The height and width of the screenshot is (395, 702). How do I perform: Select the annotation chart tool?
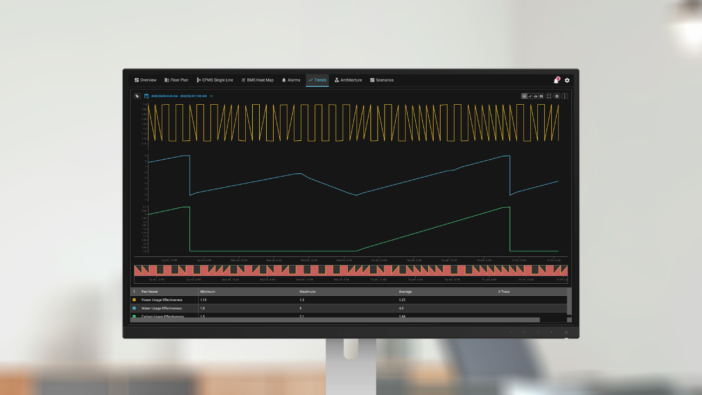(x=541, y=96)
